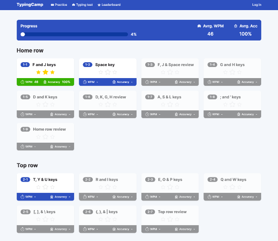
Task: Click the Home row section heading
Action: (30, 51)
